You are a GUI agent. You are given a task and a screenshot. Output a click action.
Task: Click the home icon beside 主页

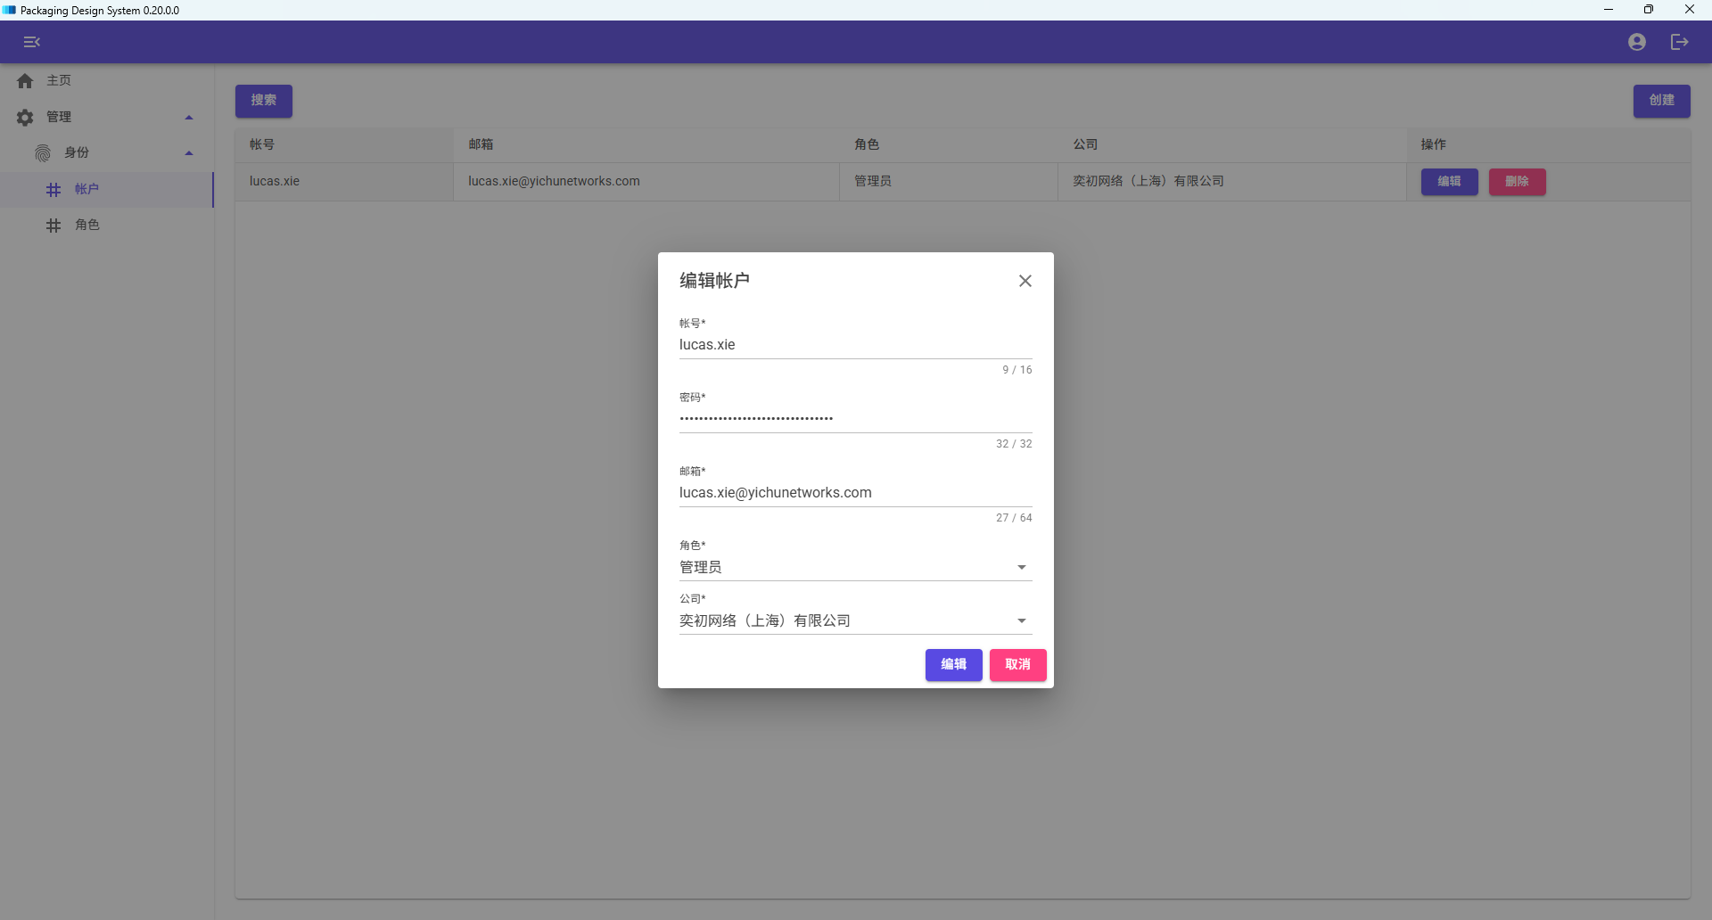(25, 81)
